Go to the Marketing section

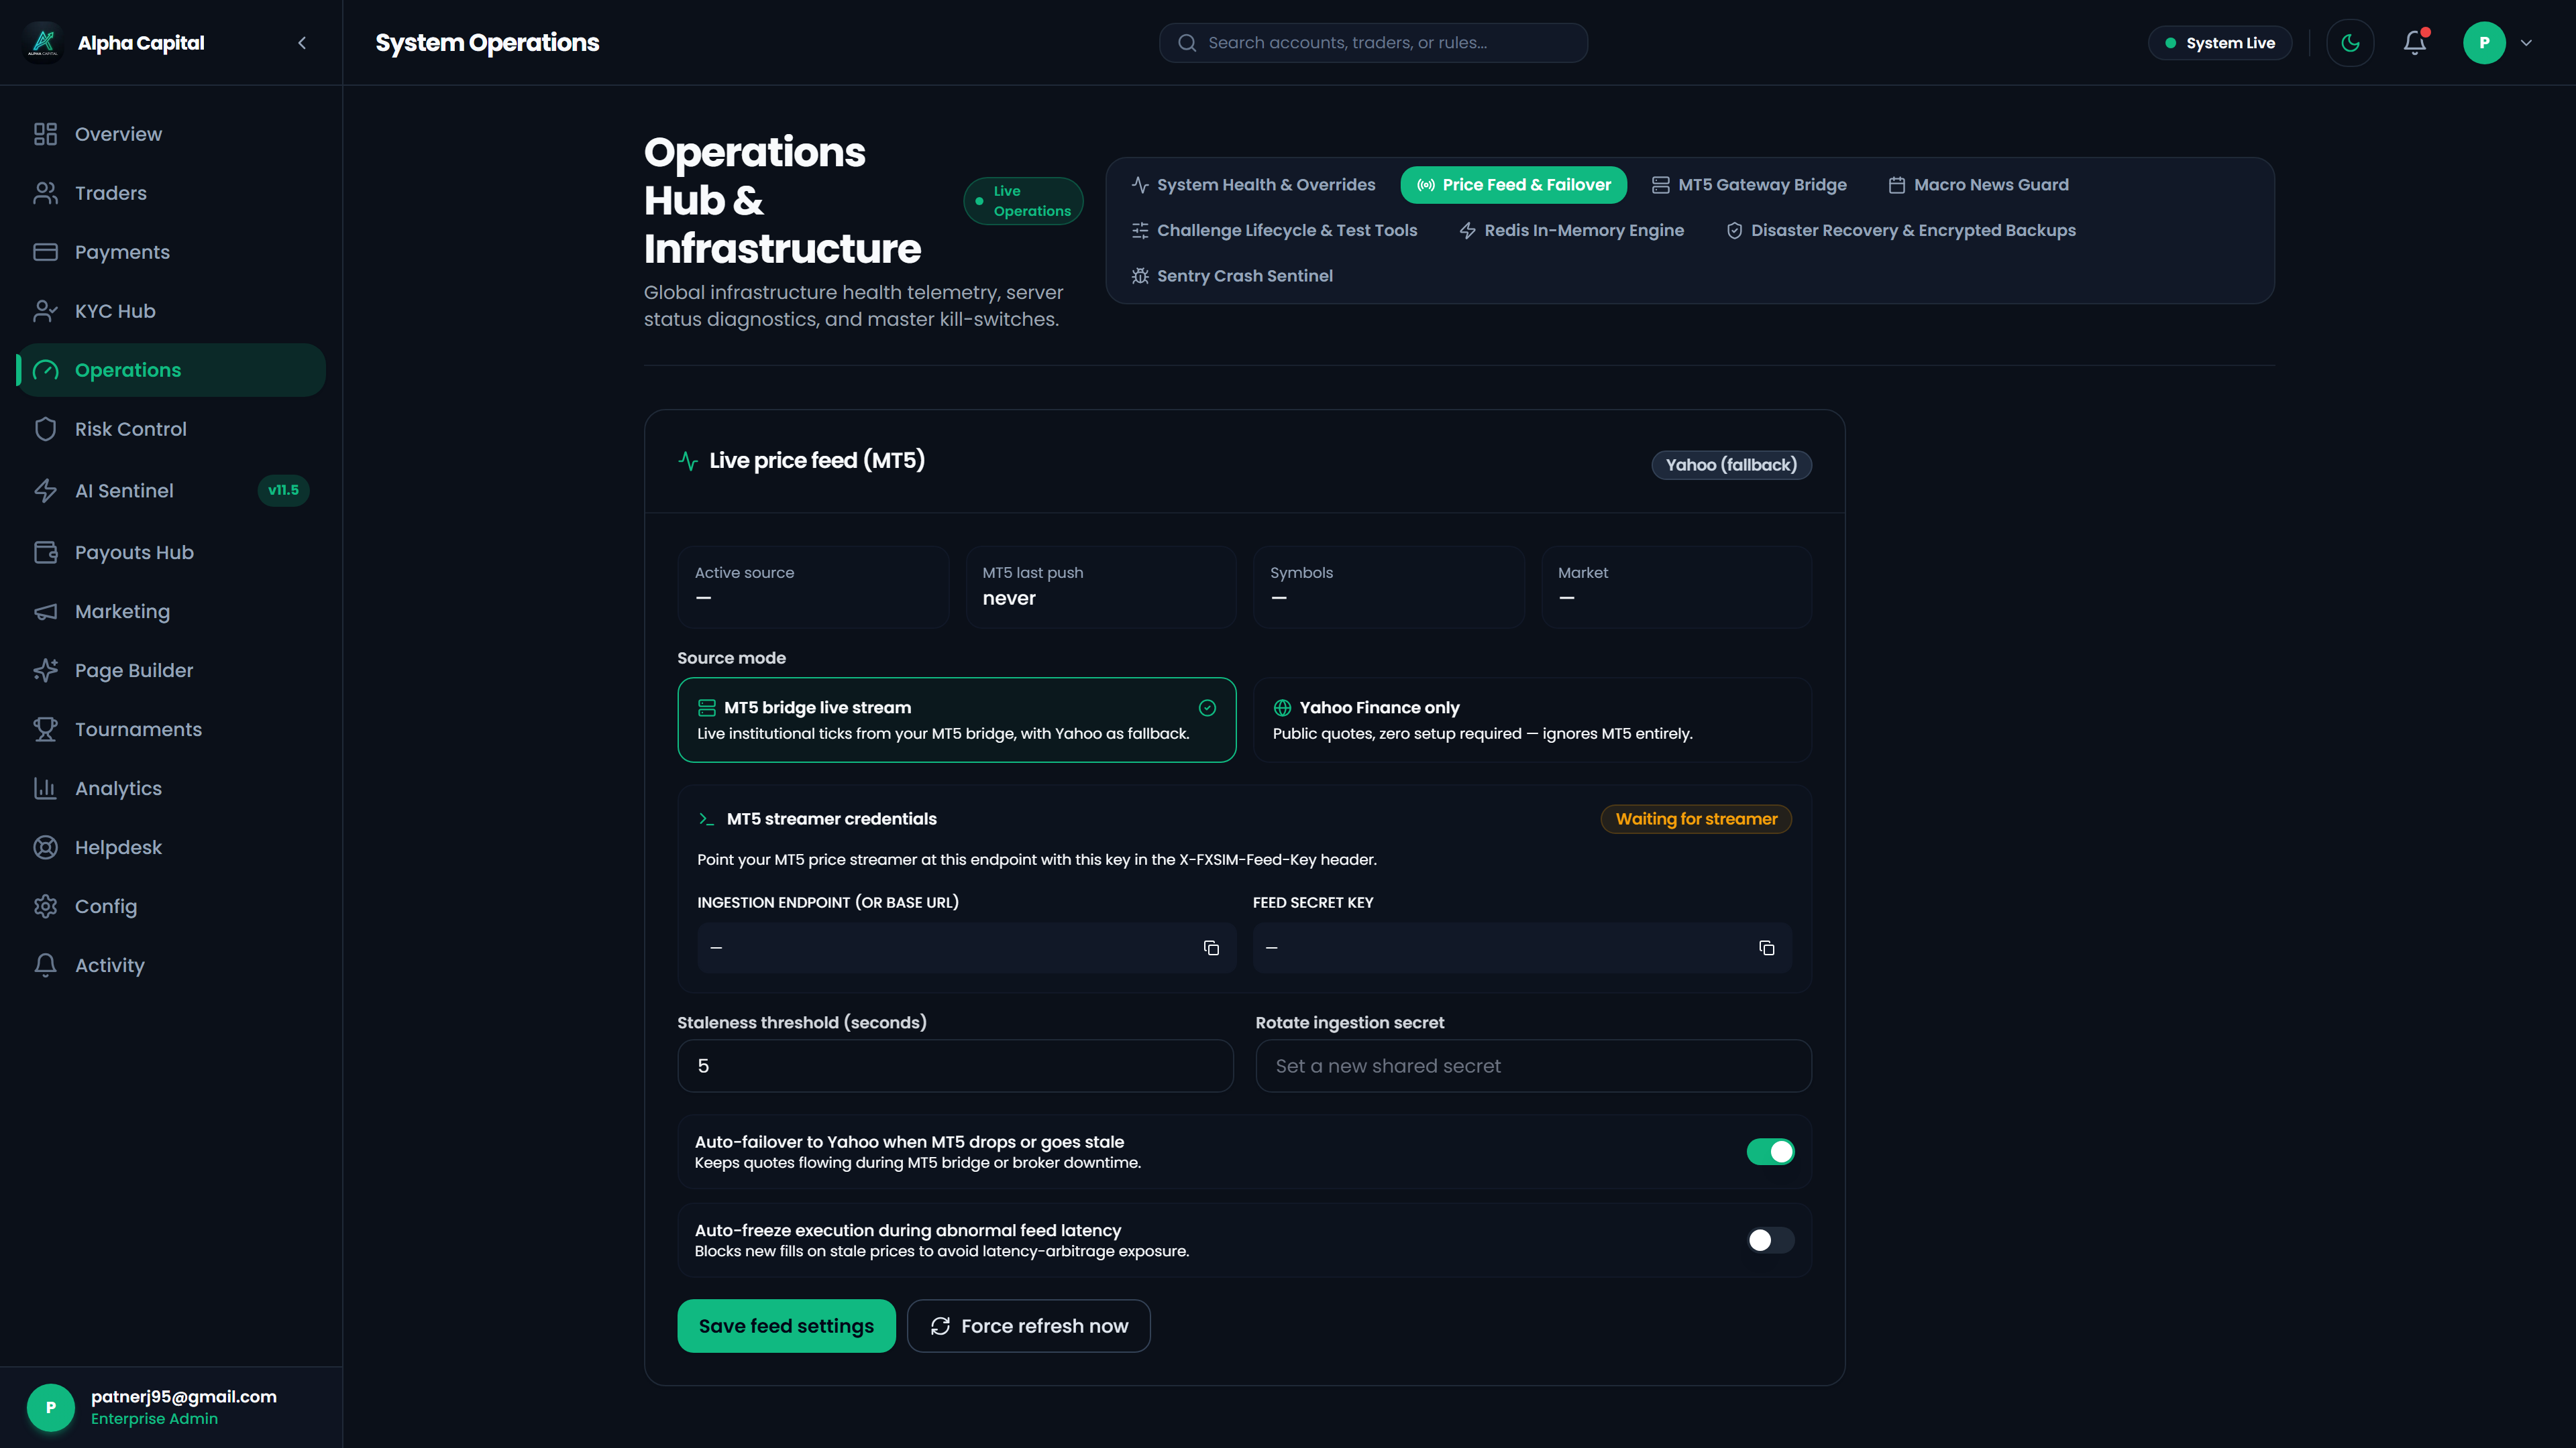[x=171, y=611]
